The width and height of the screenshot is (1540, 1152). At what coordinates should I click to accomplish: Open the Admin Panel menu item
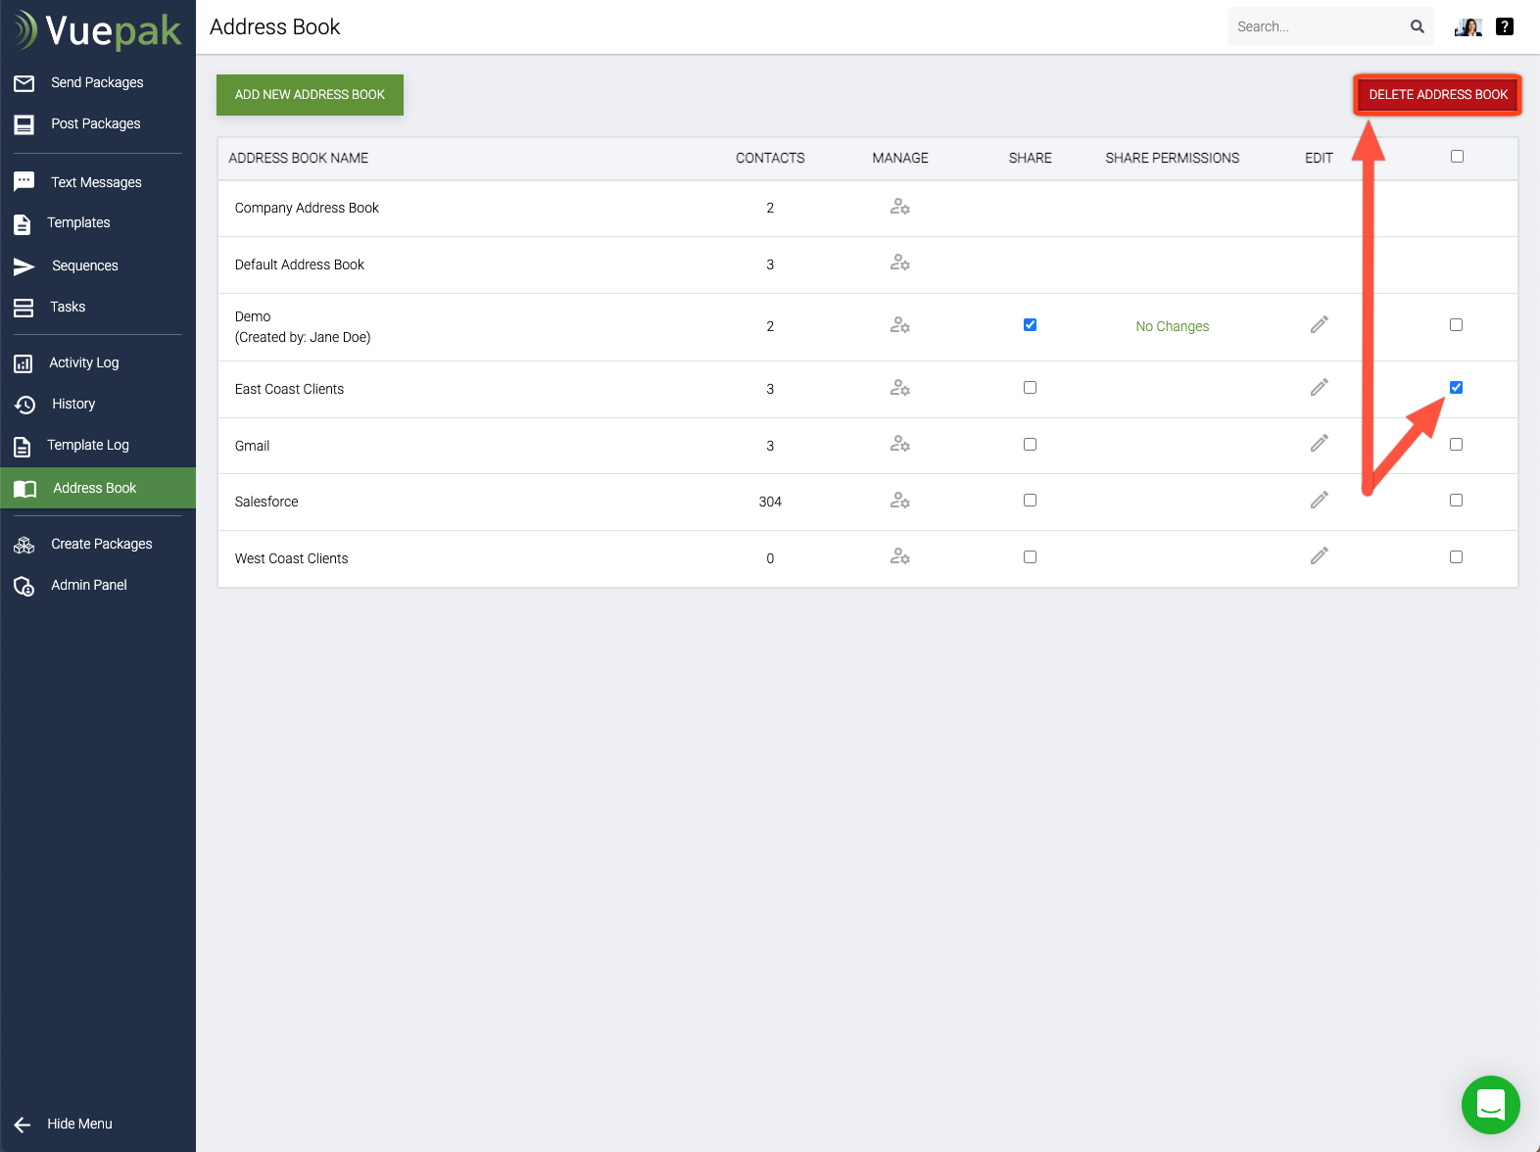(89, 585)
